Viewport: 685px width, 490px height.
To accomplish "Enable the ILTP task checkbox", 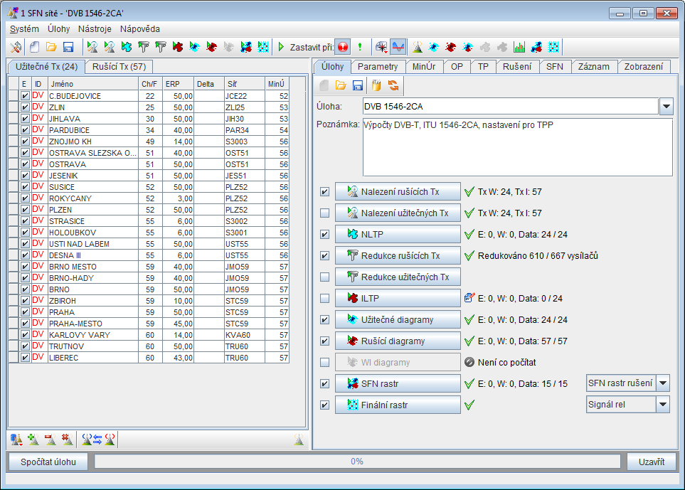I will click(x=325, y=298).
